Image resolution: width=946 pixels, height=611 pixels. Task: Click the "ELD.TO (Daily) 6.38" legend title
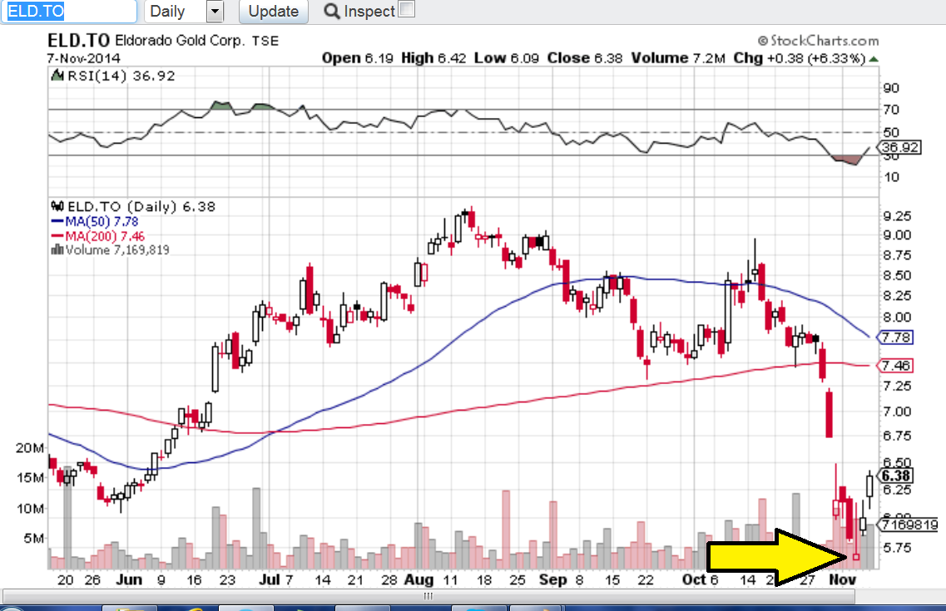[x=141, y=207]
